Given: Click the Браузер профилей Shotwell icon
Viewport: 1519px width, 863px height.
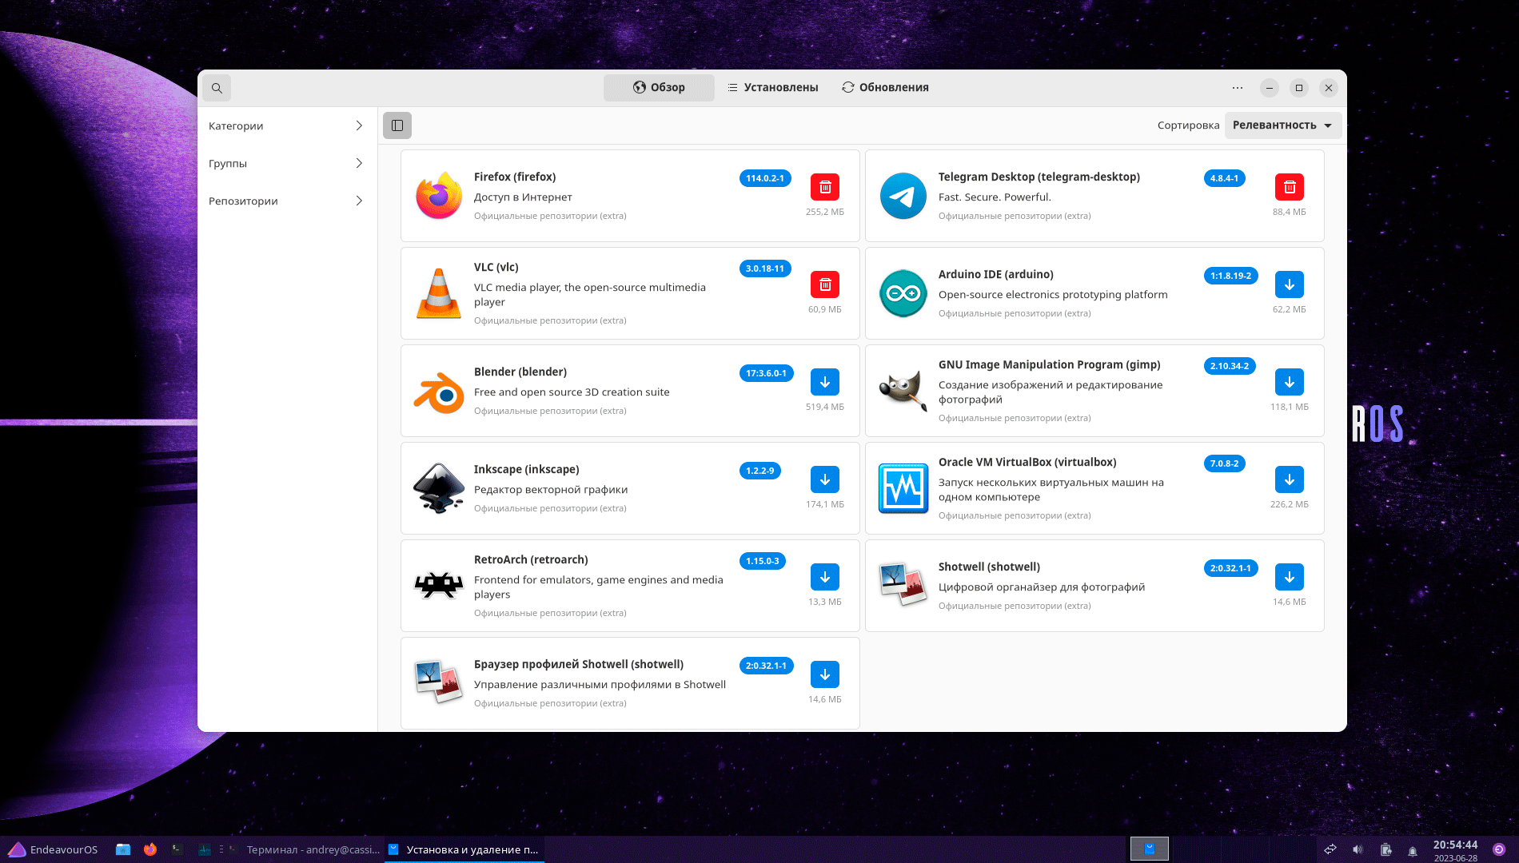Looking at the screenshot, I should click(439, 683).
